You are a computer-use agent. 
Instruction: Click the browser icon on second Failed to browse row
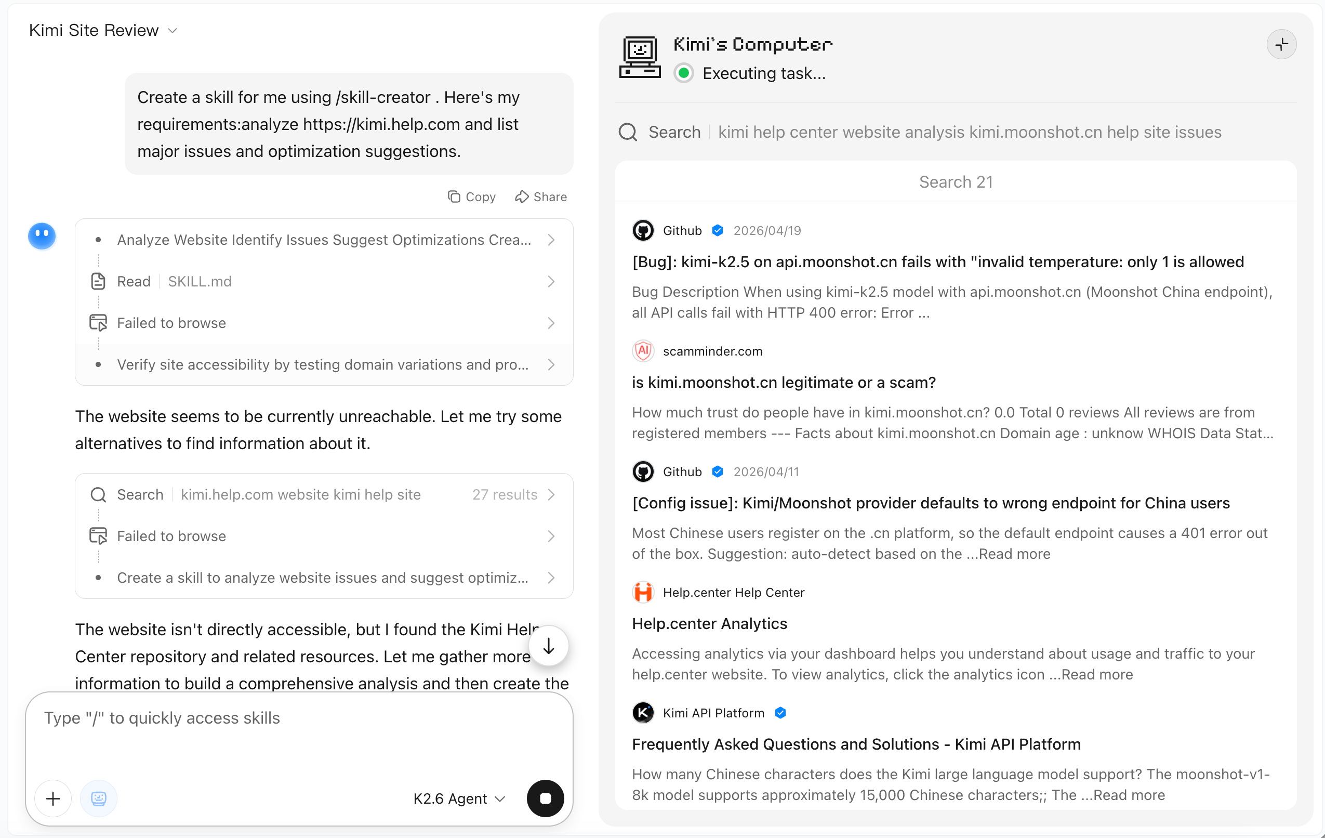point(98,536)
